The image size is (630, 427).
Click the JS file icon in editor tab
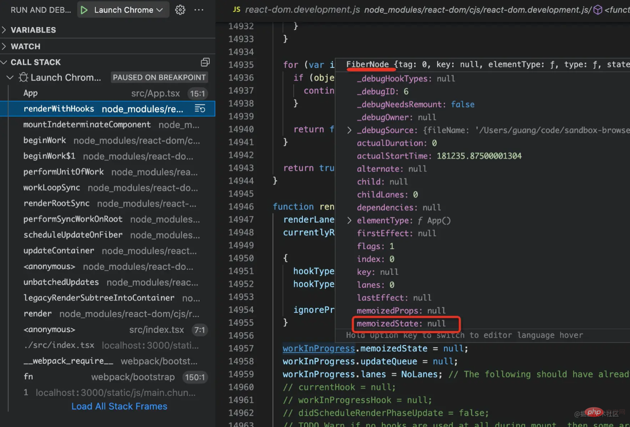pos(236,10)
